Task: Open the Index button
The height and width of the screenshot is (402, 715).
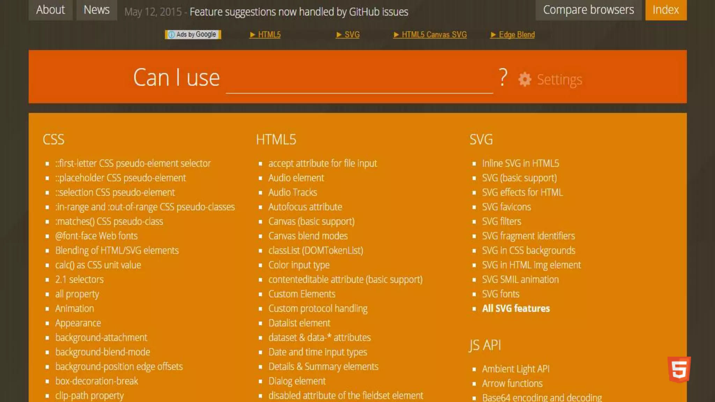Action: click(665, 10)
